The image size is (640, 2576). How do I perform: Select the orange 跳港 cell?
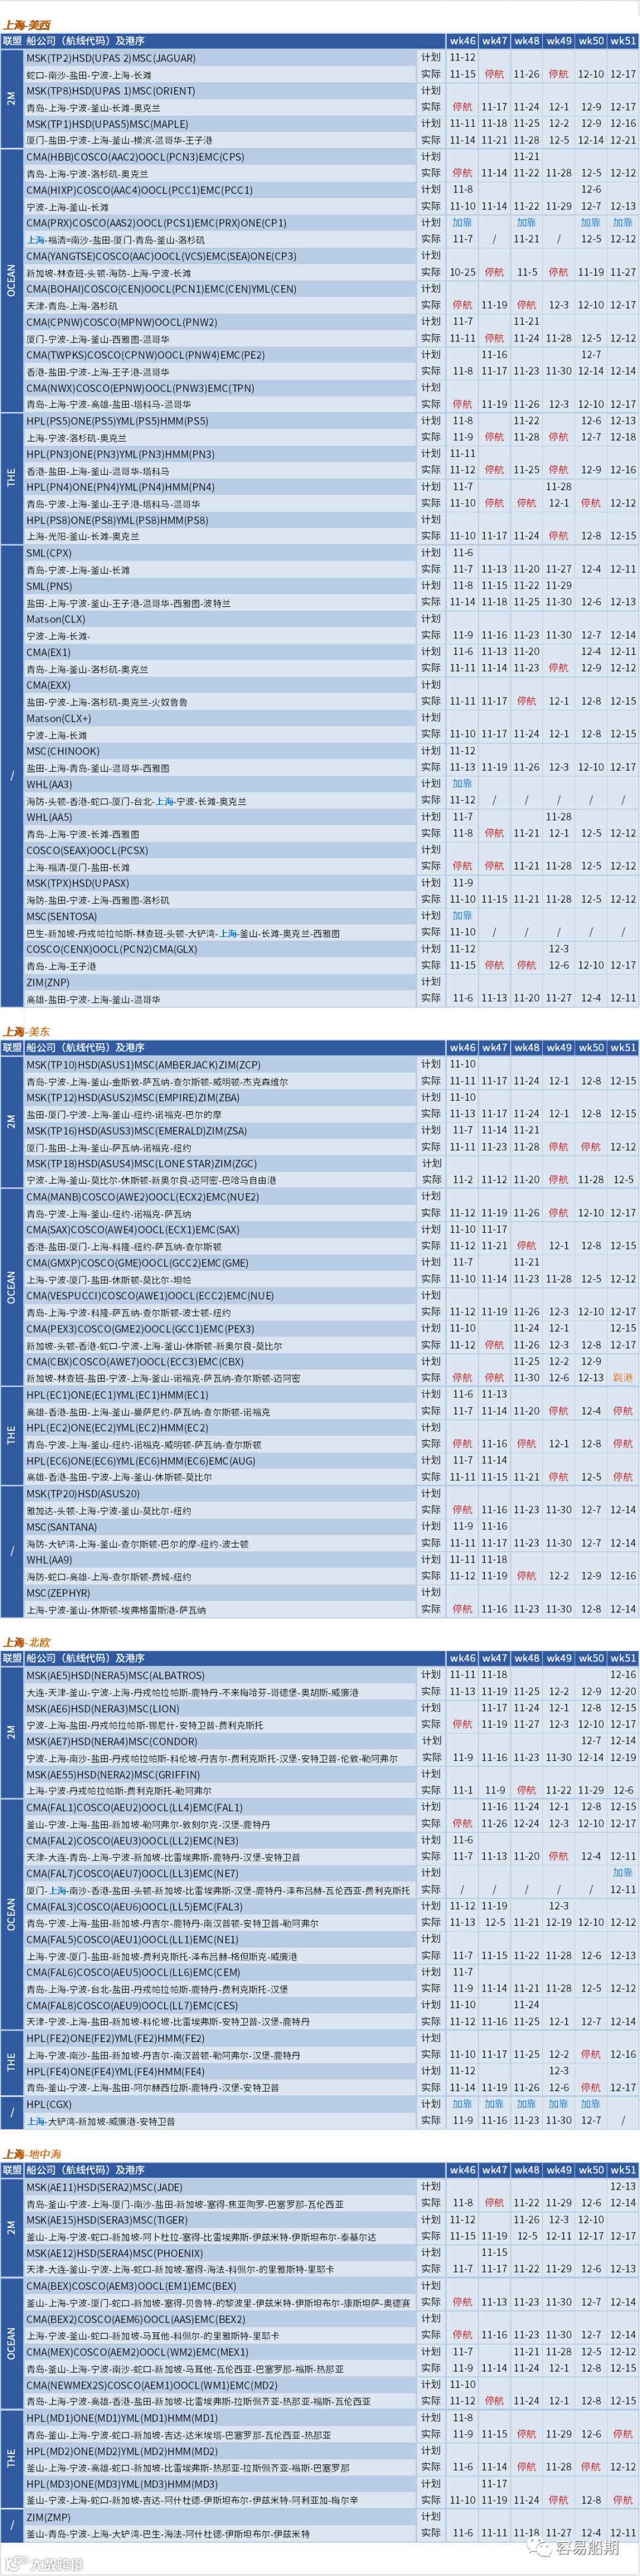623,1378
